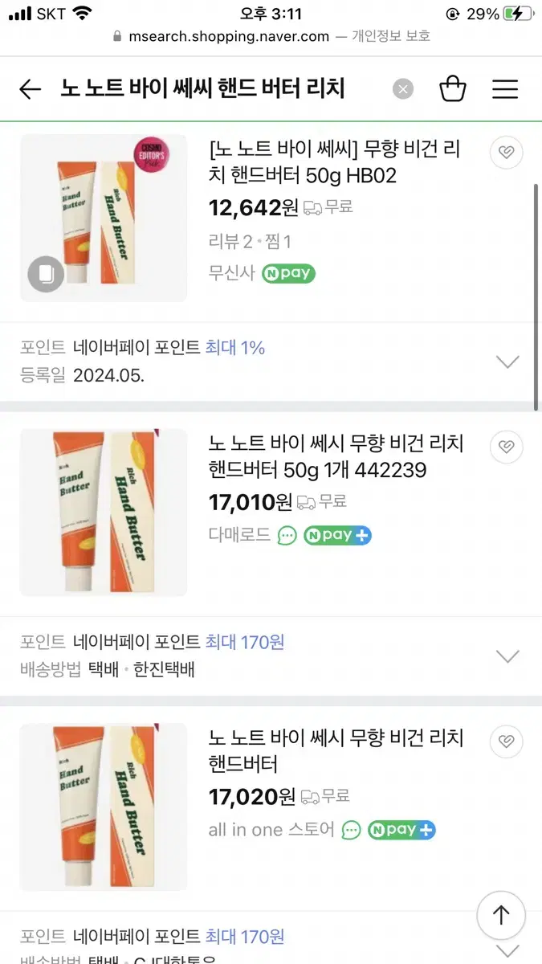Toggle wishlist heart for 17,010원 item
Image resolution: width=542 pixels, height=964 pixels.
click(x=506, y=446)
